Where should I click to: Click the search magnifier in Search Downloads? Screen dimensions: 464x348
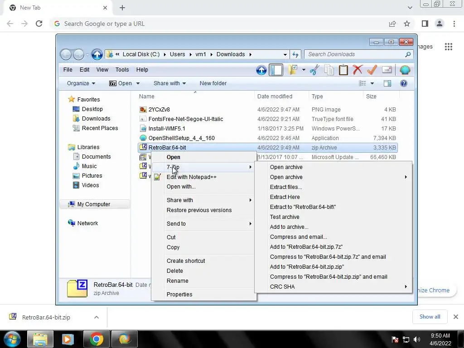(408, 54)
